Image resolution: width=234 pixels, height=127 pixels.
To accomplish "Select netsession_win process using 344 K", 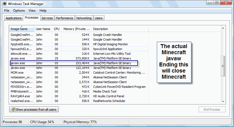I will [79, 77].
